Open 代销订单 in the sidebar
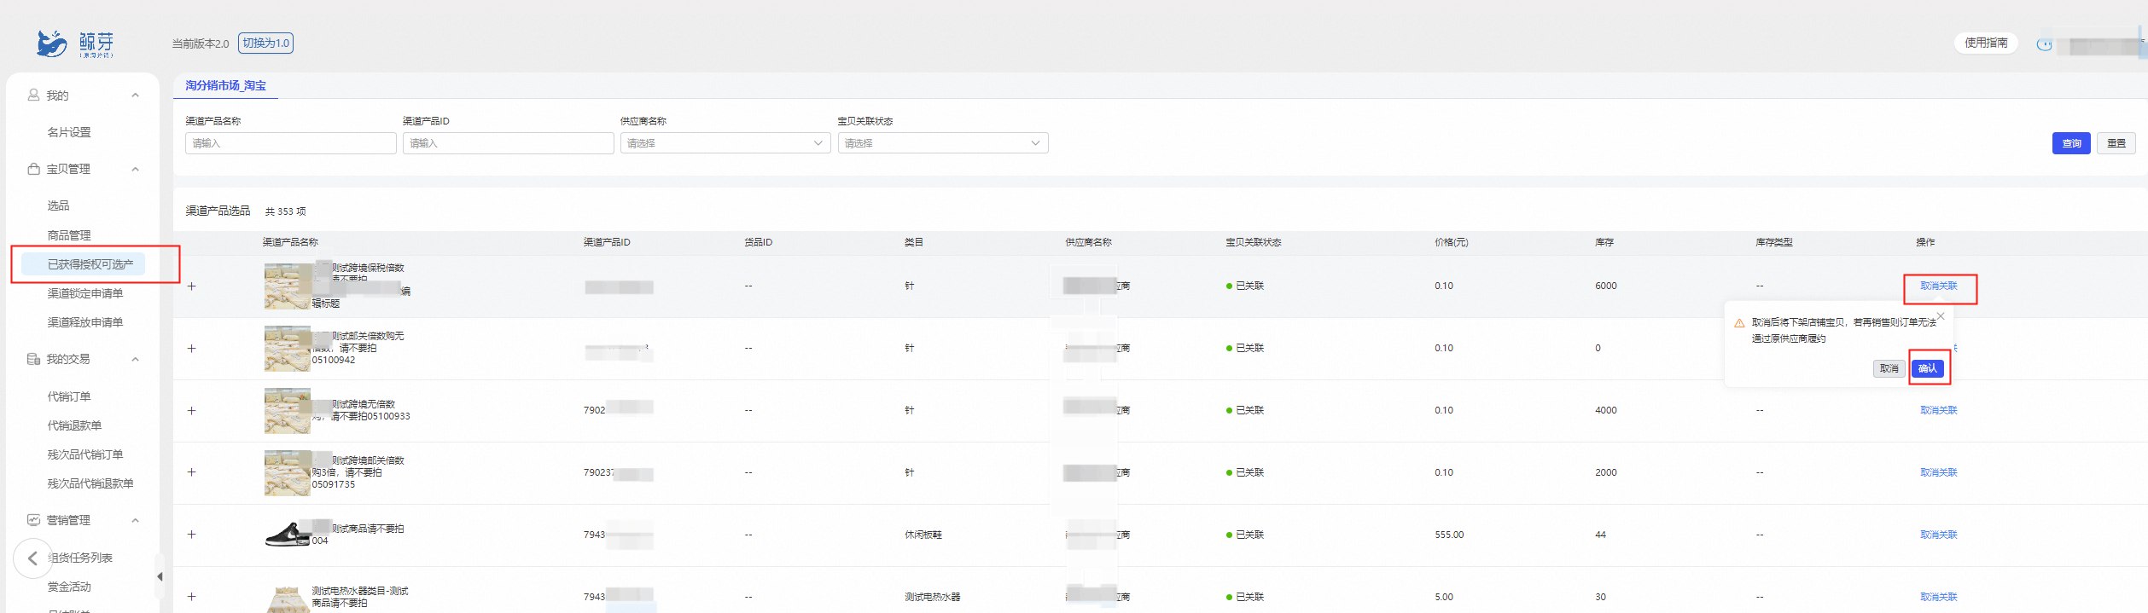 (69, 396)
